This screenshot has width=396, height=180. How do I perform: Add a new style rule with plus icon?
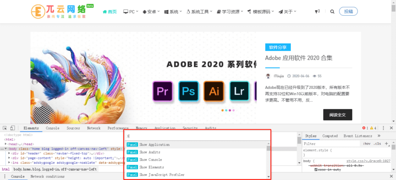coord(386,144)
